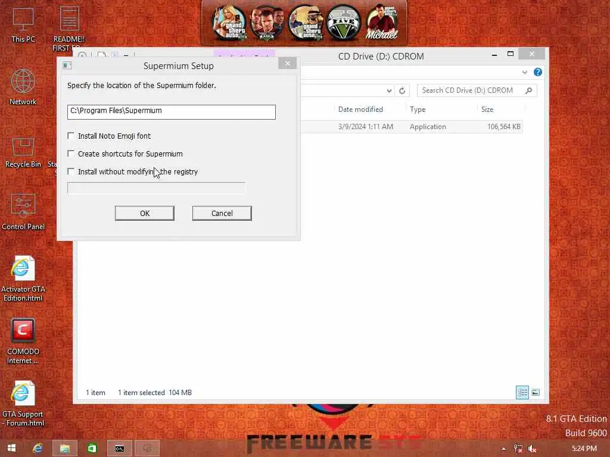Click the search magnifier icon in Explorer

[x=528, y=90]
